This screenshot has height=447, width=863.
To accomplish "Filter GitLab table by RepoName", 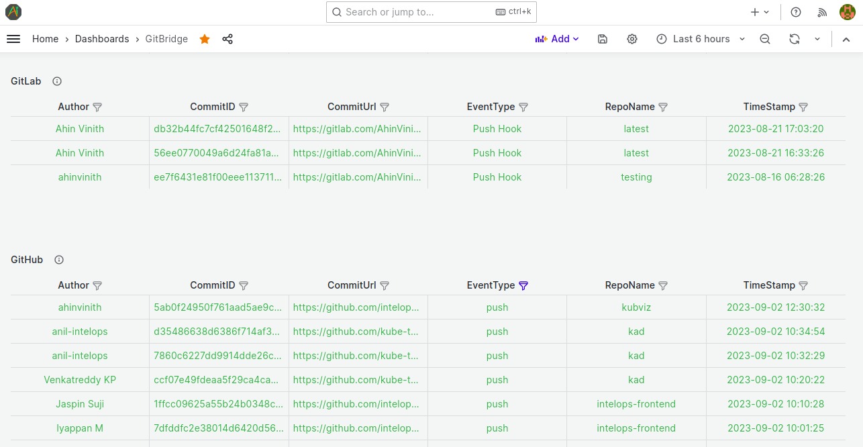I will (x=663, y=107).
